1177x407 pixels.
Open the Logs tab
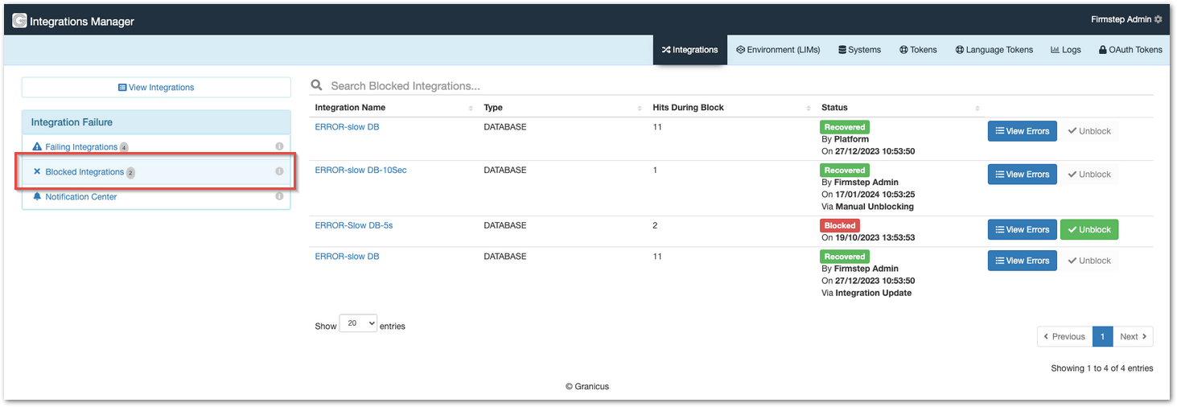1066,50
